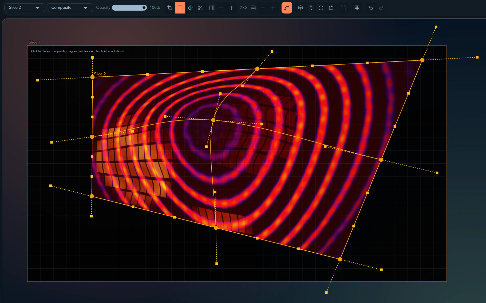This screenshot has height=303, width=486.
Task: Flip slice horizontally
Action: tap(300, 8)
